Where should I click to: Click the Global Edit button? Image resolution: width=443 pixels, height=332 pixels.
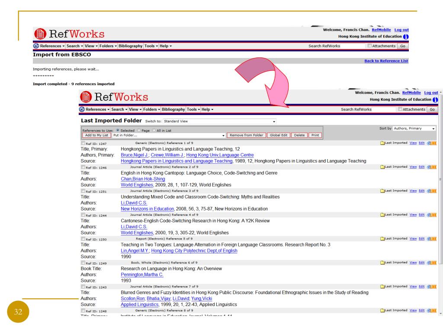click(279, 135)
